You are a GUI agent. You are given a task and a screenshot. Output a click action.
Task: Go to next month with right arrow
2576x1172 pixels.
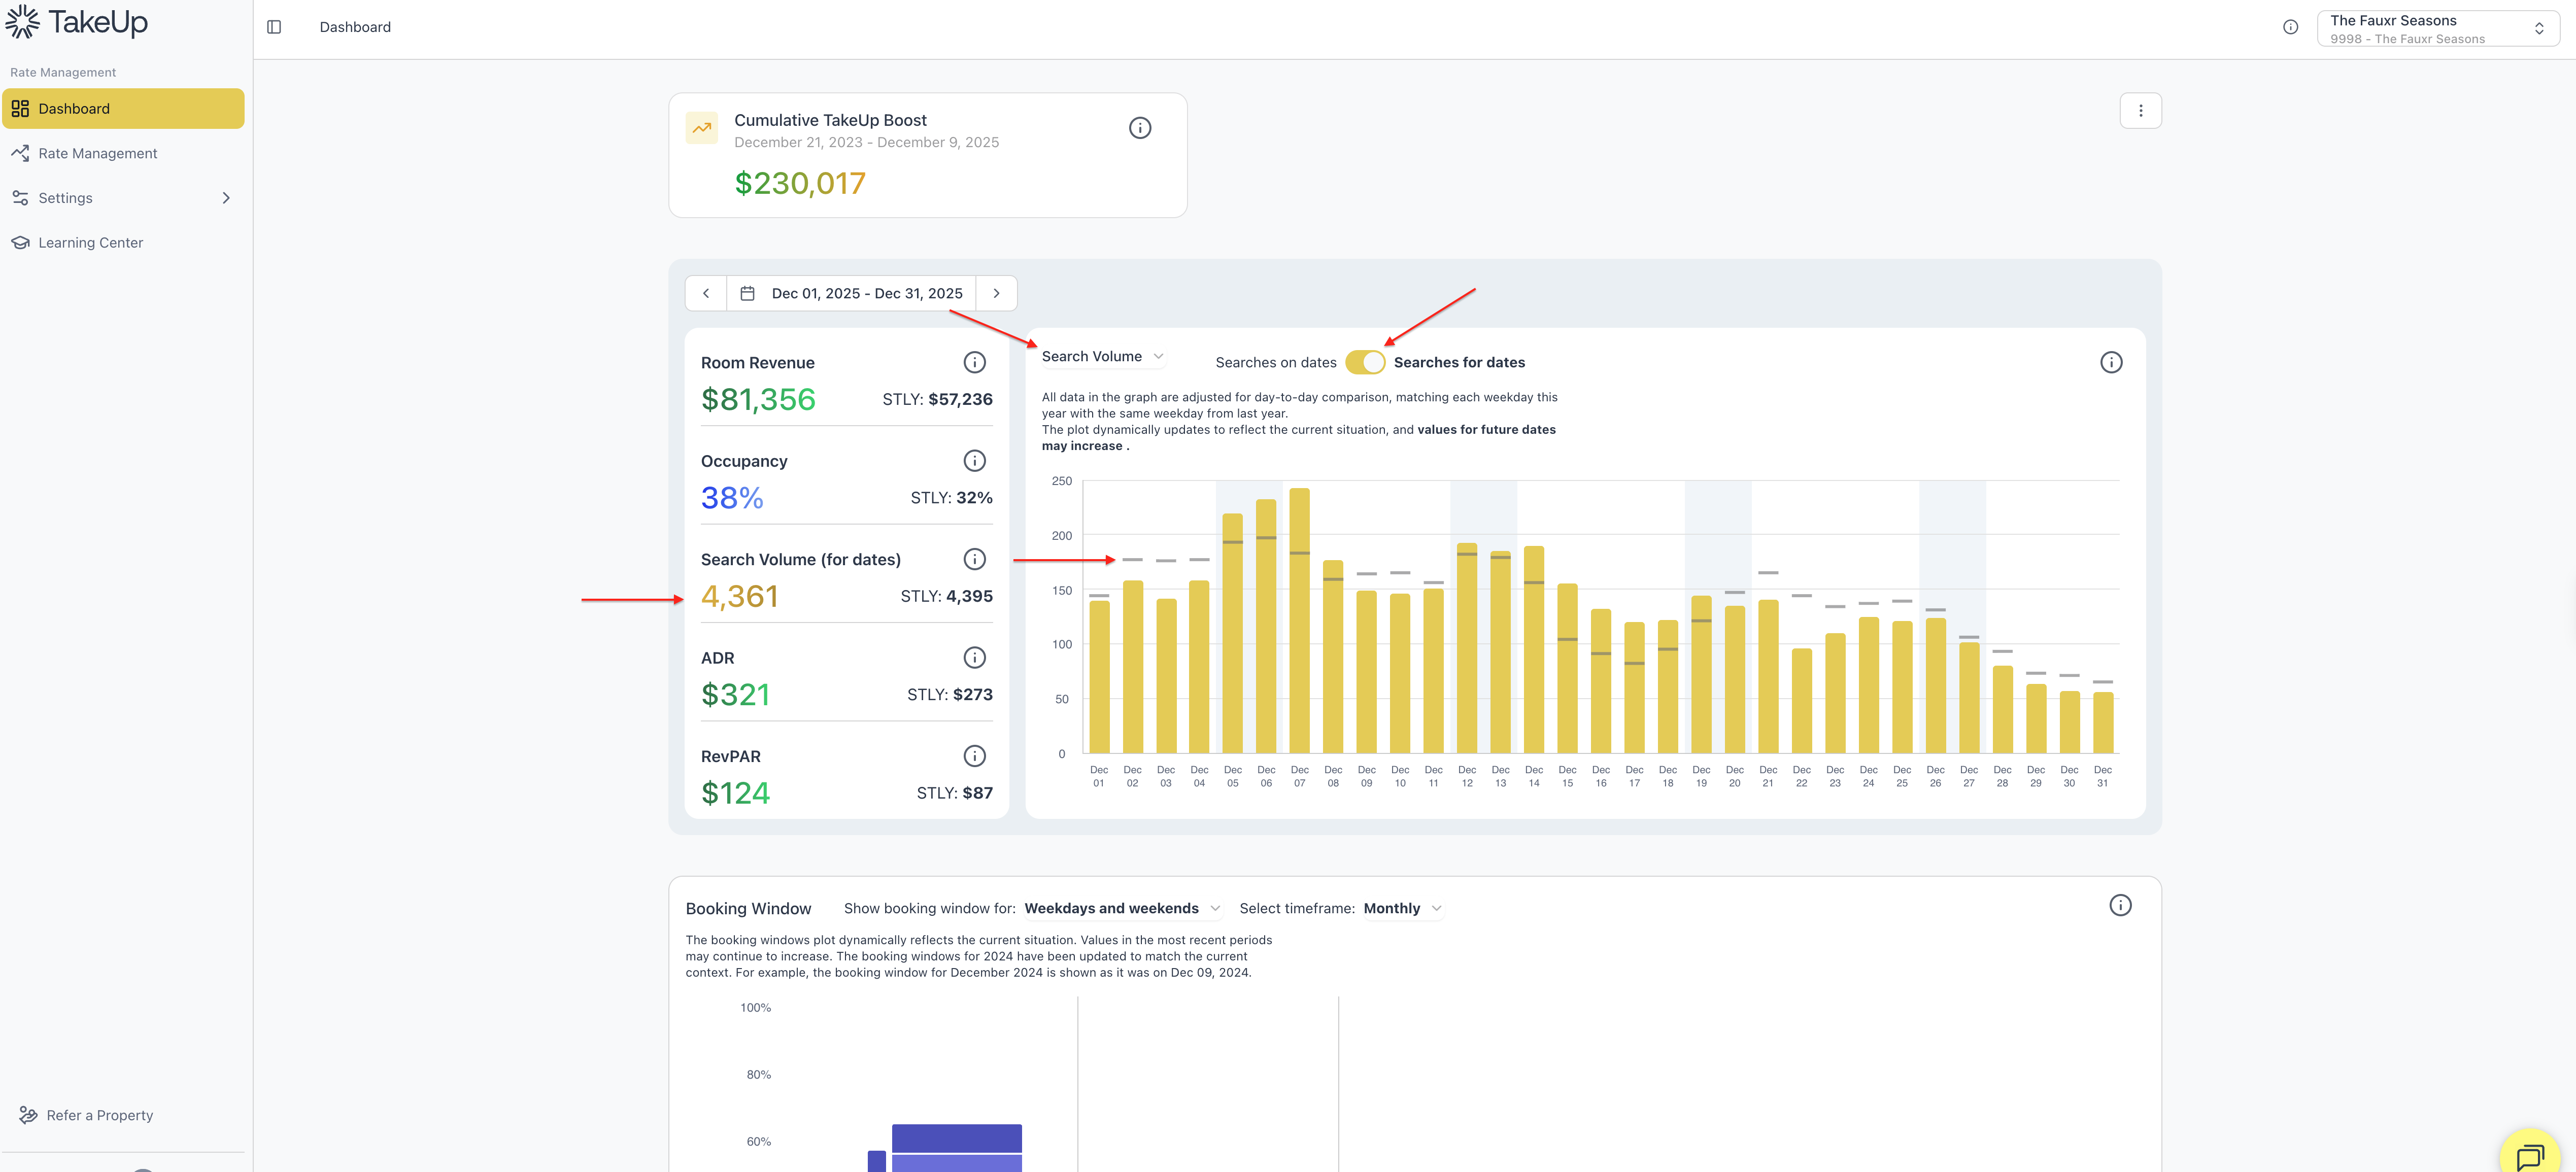click(x=996, y=293)
